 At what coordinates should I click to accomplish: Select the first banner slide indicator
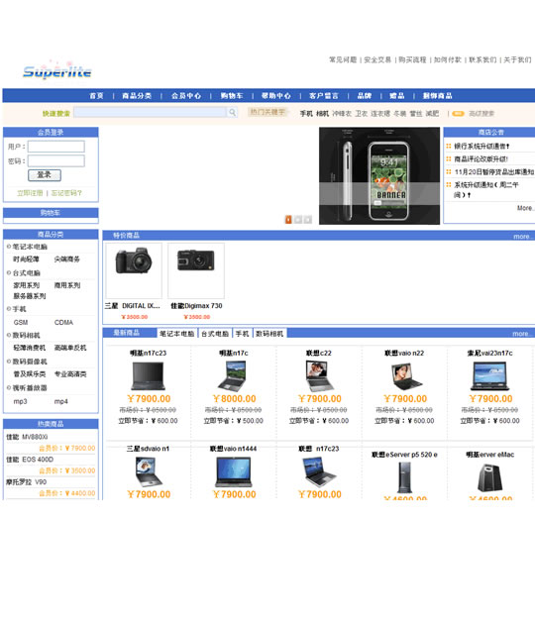(288, 219)
